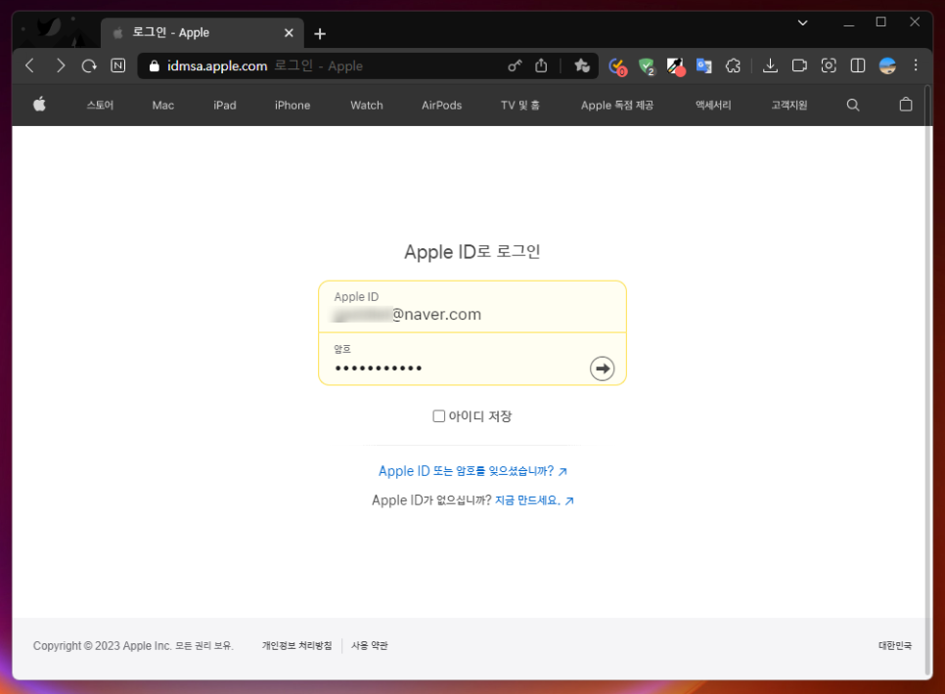Open extension with the red zero badge
The width and height of the screenshot is (945, 694).
617,66
